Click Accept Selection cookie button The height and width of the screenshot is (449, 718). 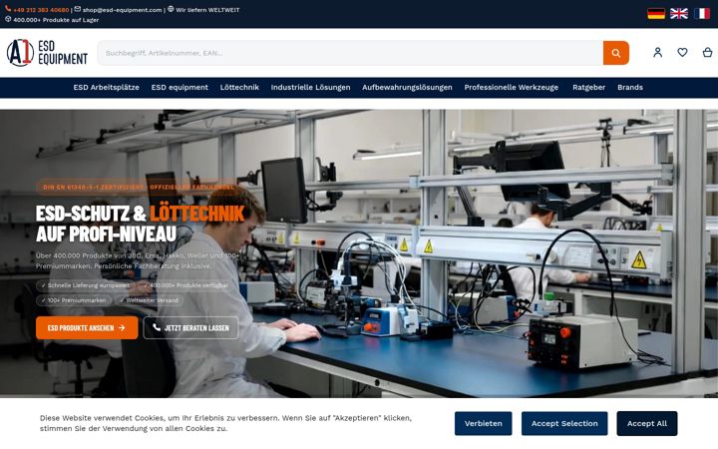click(x=564, y=423)
